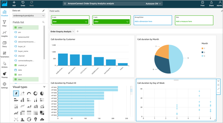
Task: Click the light blue Month 9 legend swatch
Action: point(202,56)
